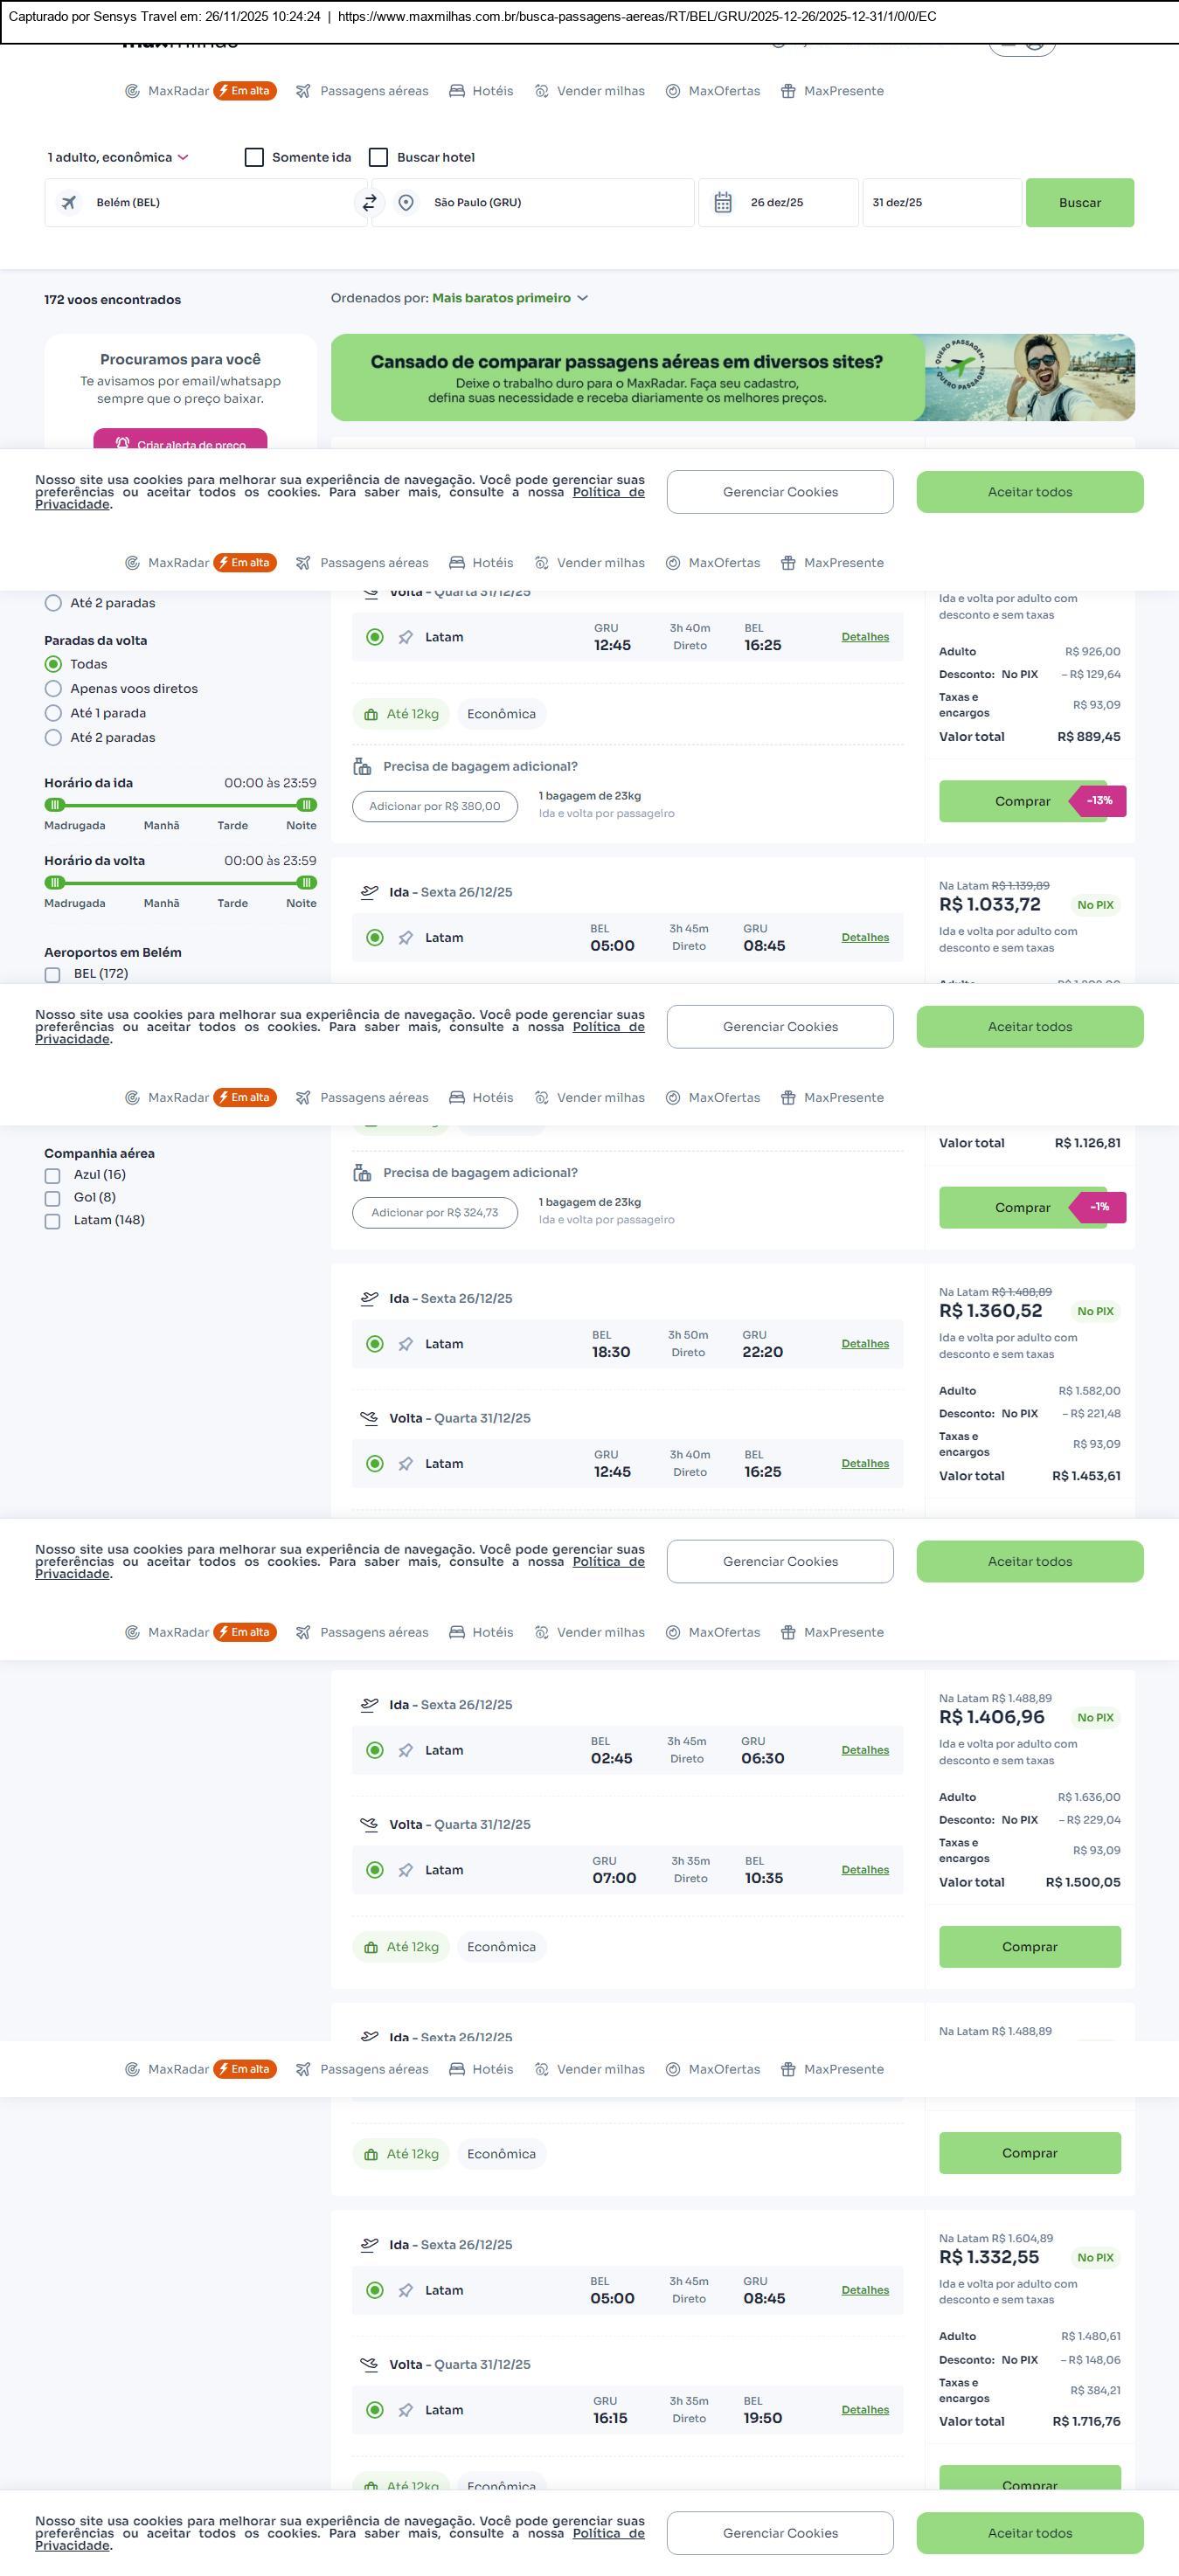The image size is (1179, 2576).
Task: Select Apenas voos diretos for the return stops
Action: 54,689
